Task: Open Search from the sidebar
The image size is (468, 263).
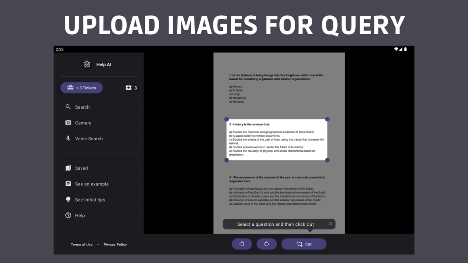Action: (82, 107)
